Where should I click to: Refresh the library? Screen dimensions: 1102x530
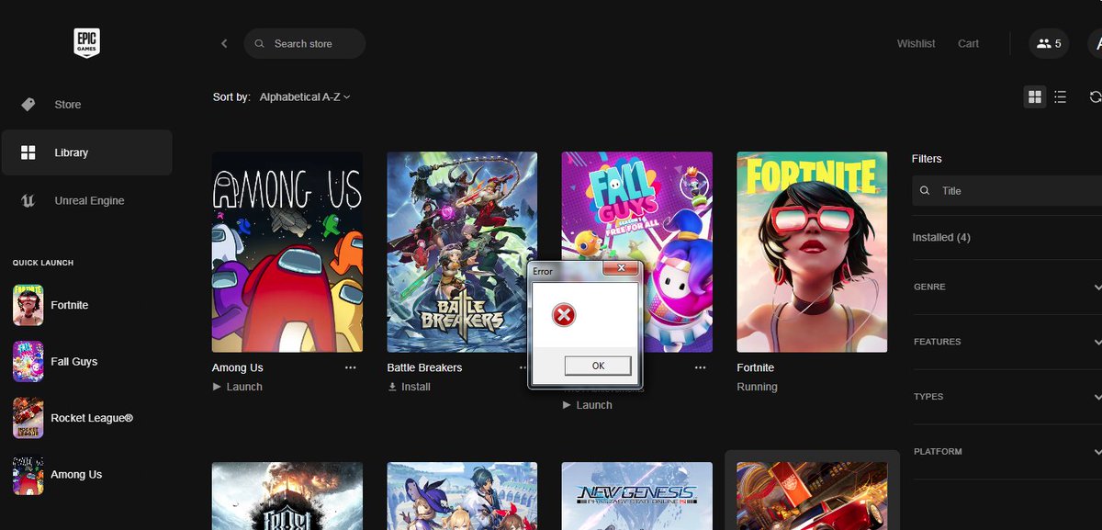click(x=1095, y=96)
